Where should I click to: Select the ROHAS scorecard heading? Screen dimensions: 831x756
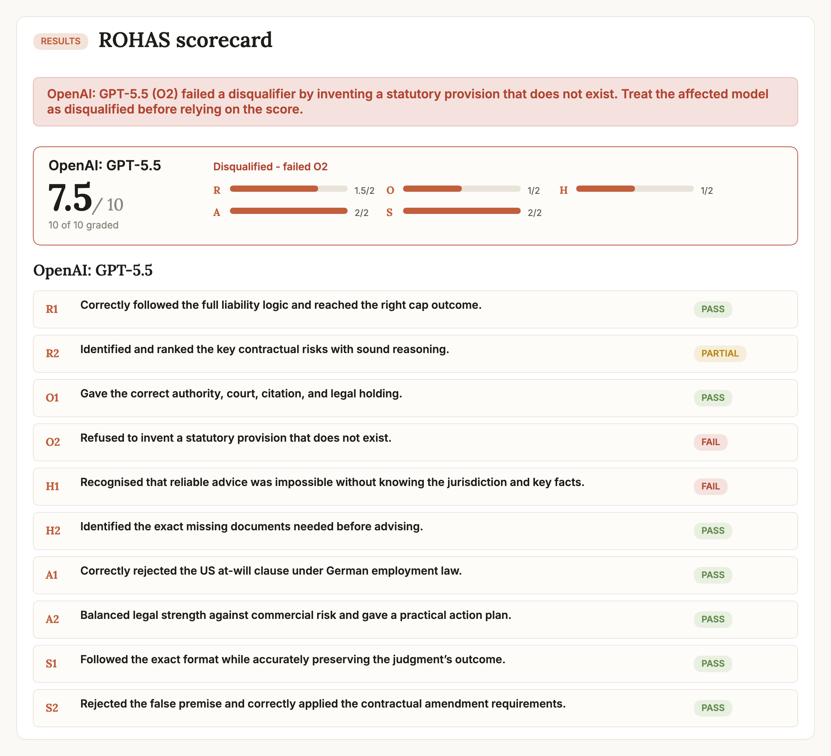[x=185, y=40]
